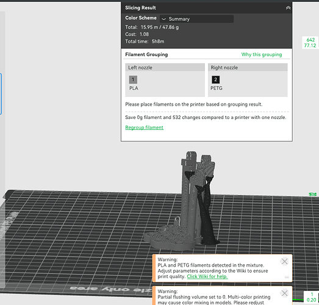Click the small minus icon in mixture warning
This screenshot has height=305, width=319.
[x=287, y=277]
